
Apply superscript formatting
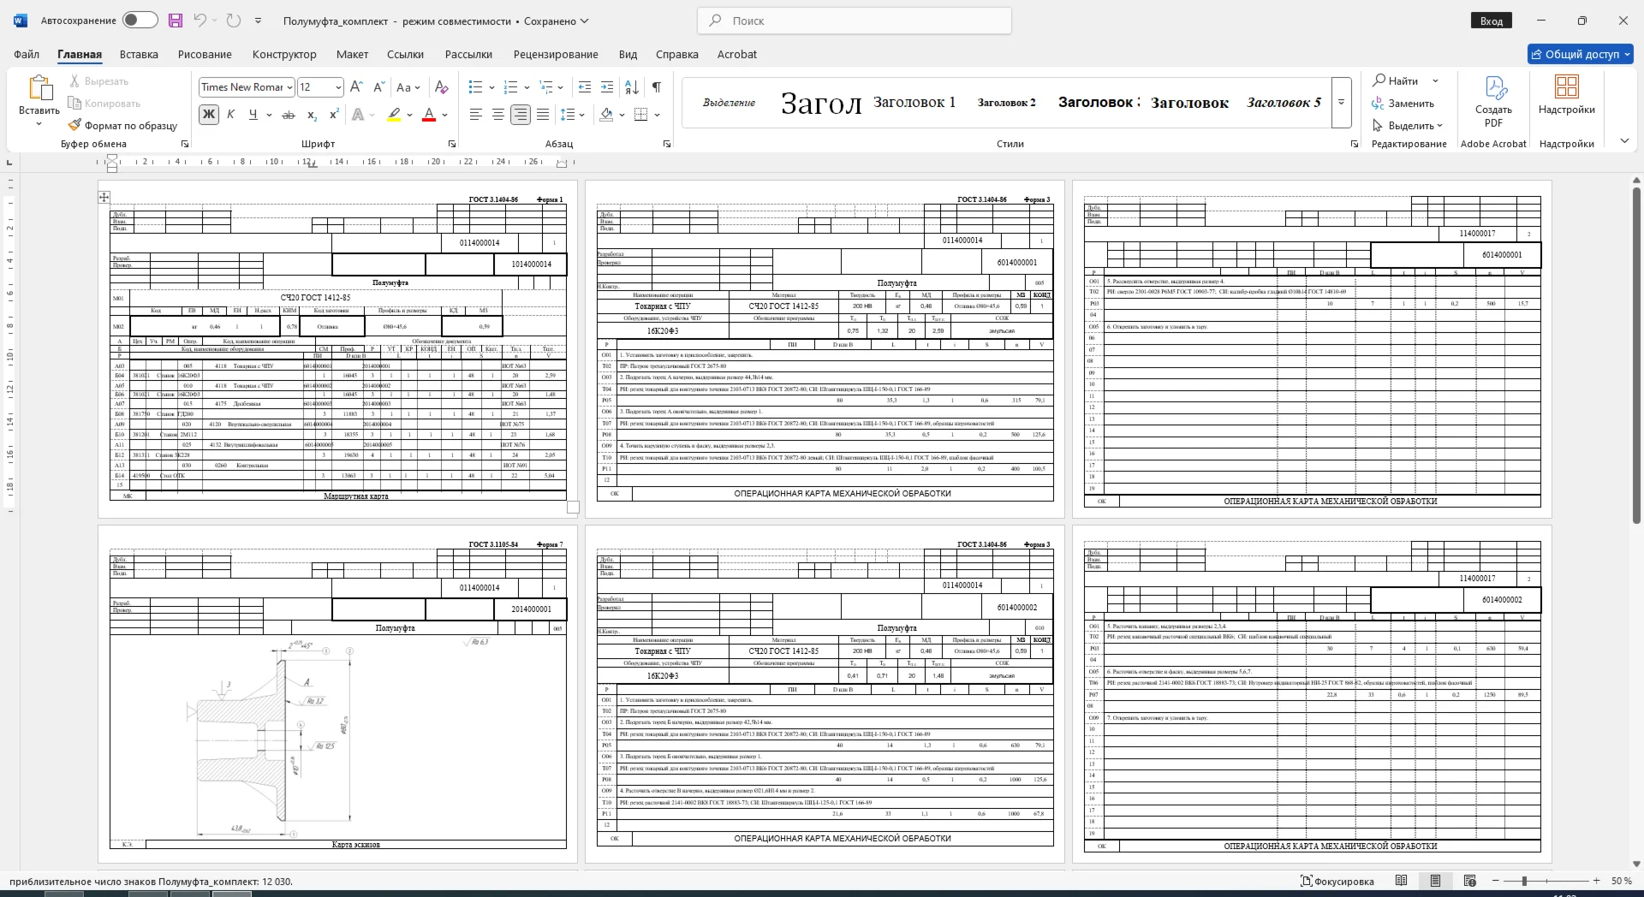(x=334, y=115)
